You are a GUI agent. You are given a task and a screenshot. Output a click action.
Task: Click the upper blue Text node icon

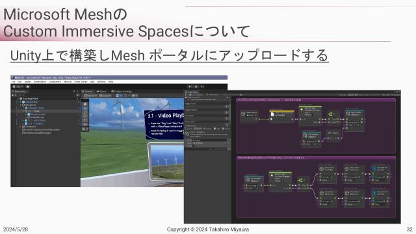click(374, 169)
